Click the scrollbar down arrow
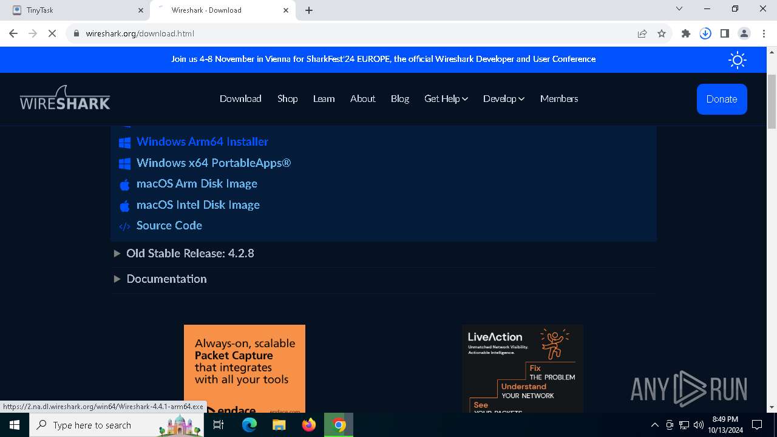 click(x=772, y=407)
